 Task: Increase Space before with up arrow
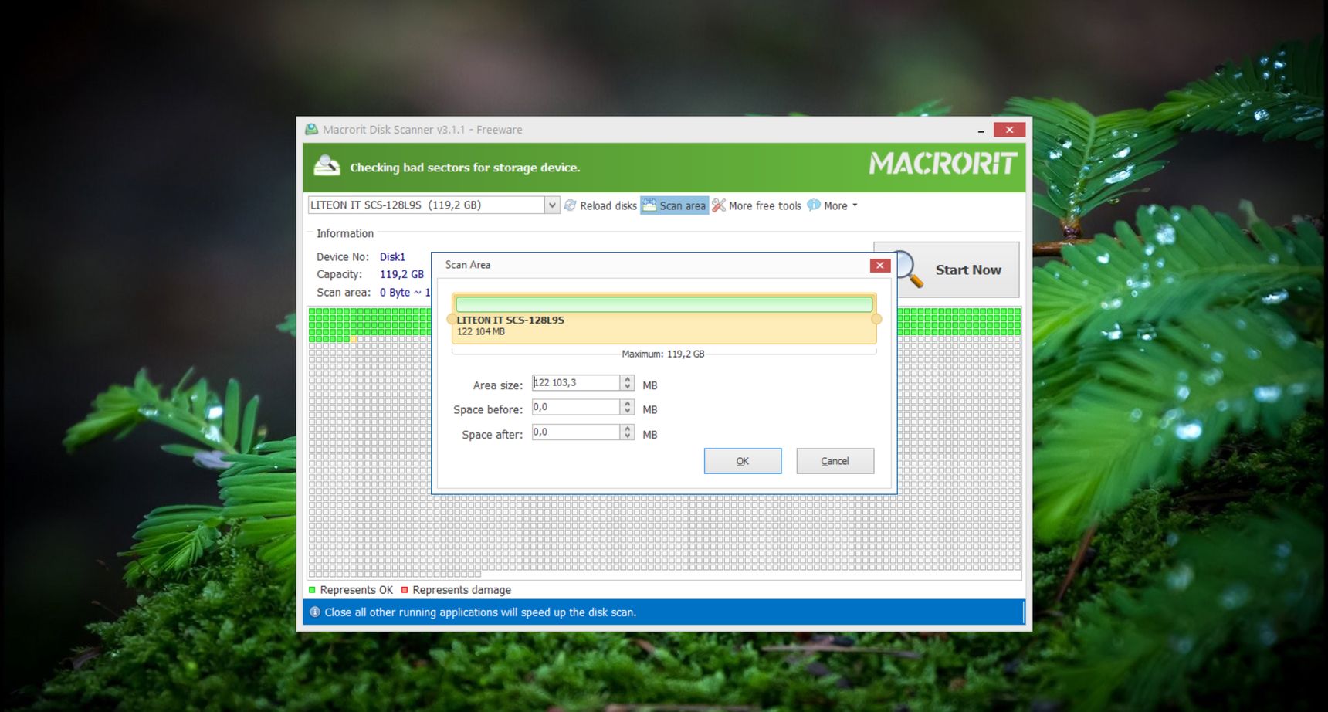point(628,404)
